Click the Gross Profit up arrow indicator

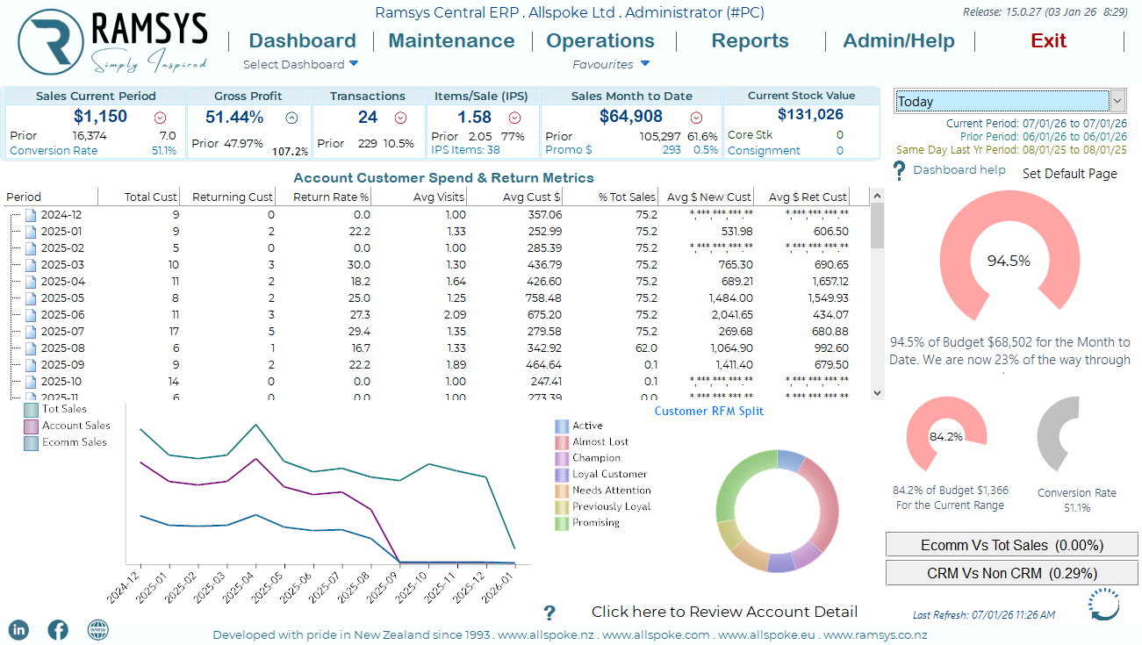(x=291, y=118)
